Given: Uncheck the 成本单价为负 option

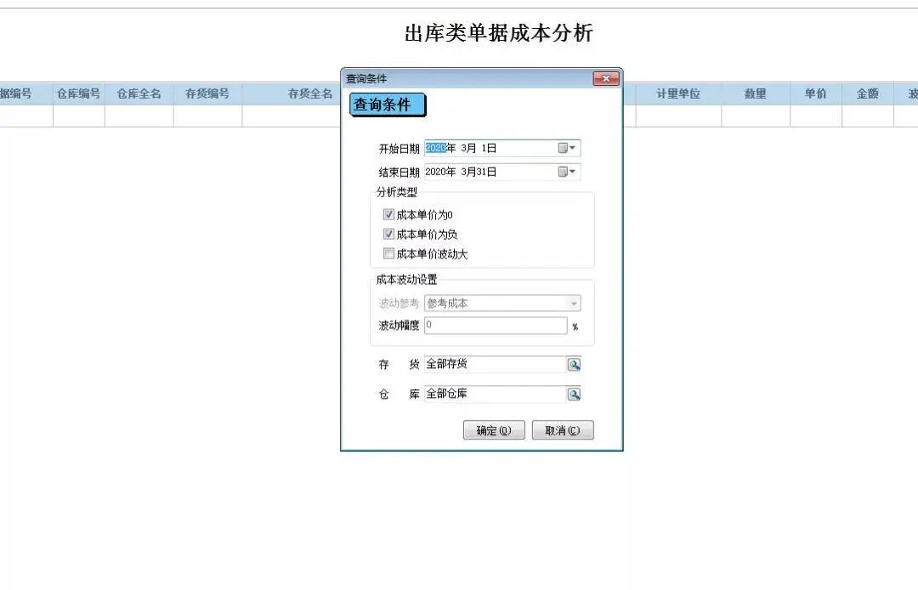Looking at the screenshot, I should coord(388,234).
